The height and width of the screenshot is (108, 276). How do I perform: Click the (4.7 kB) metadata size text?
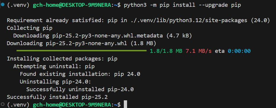tap(179, 36)
